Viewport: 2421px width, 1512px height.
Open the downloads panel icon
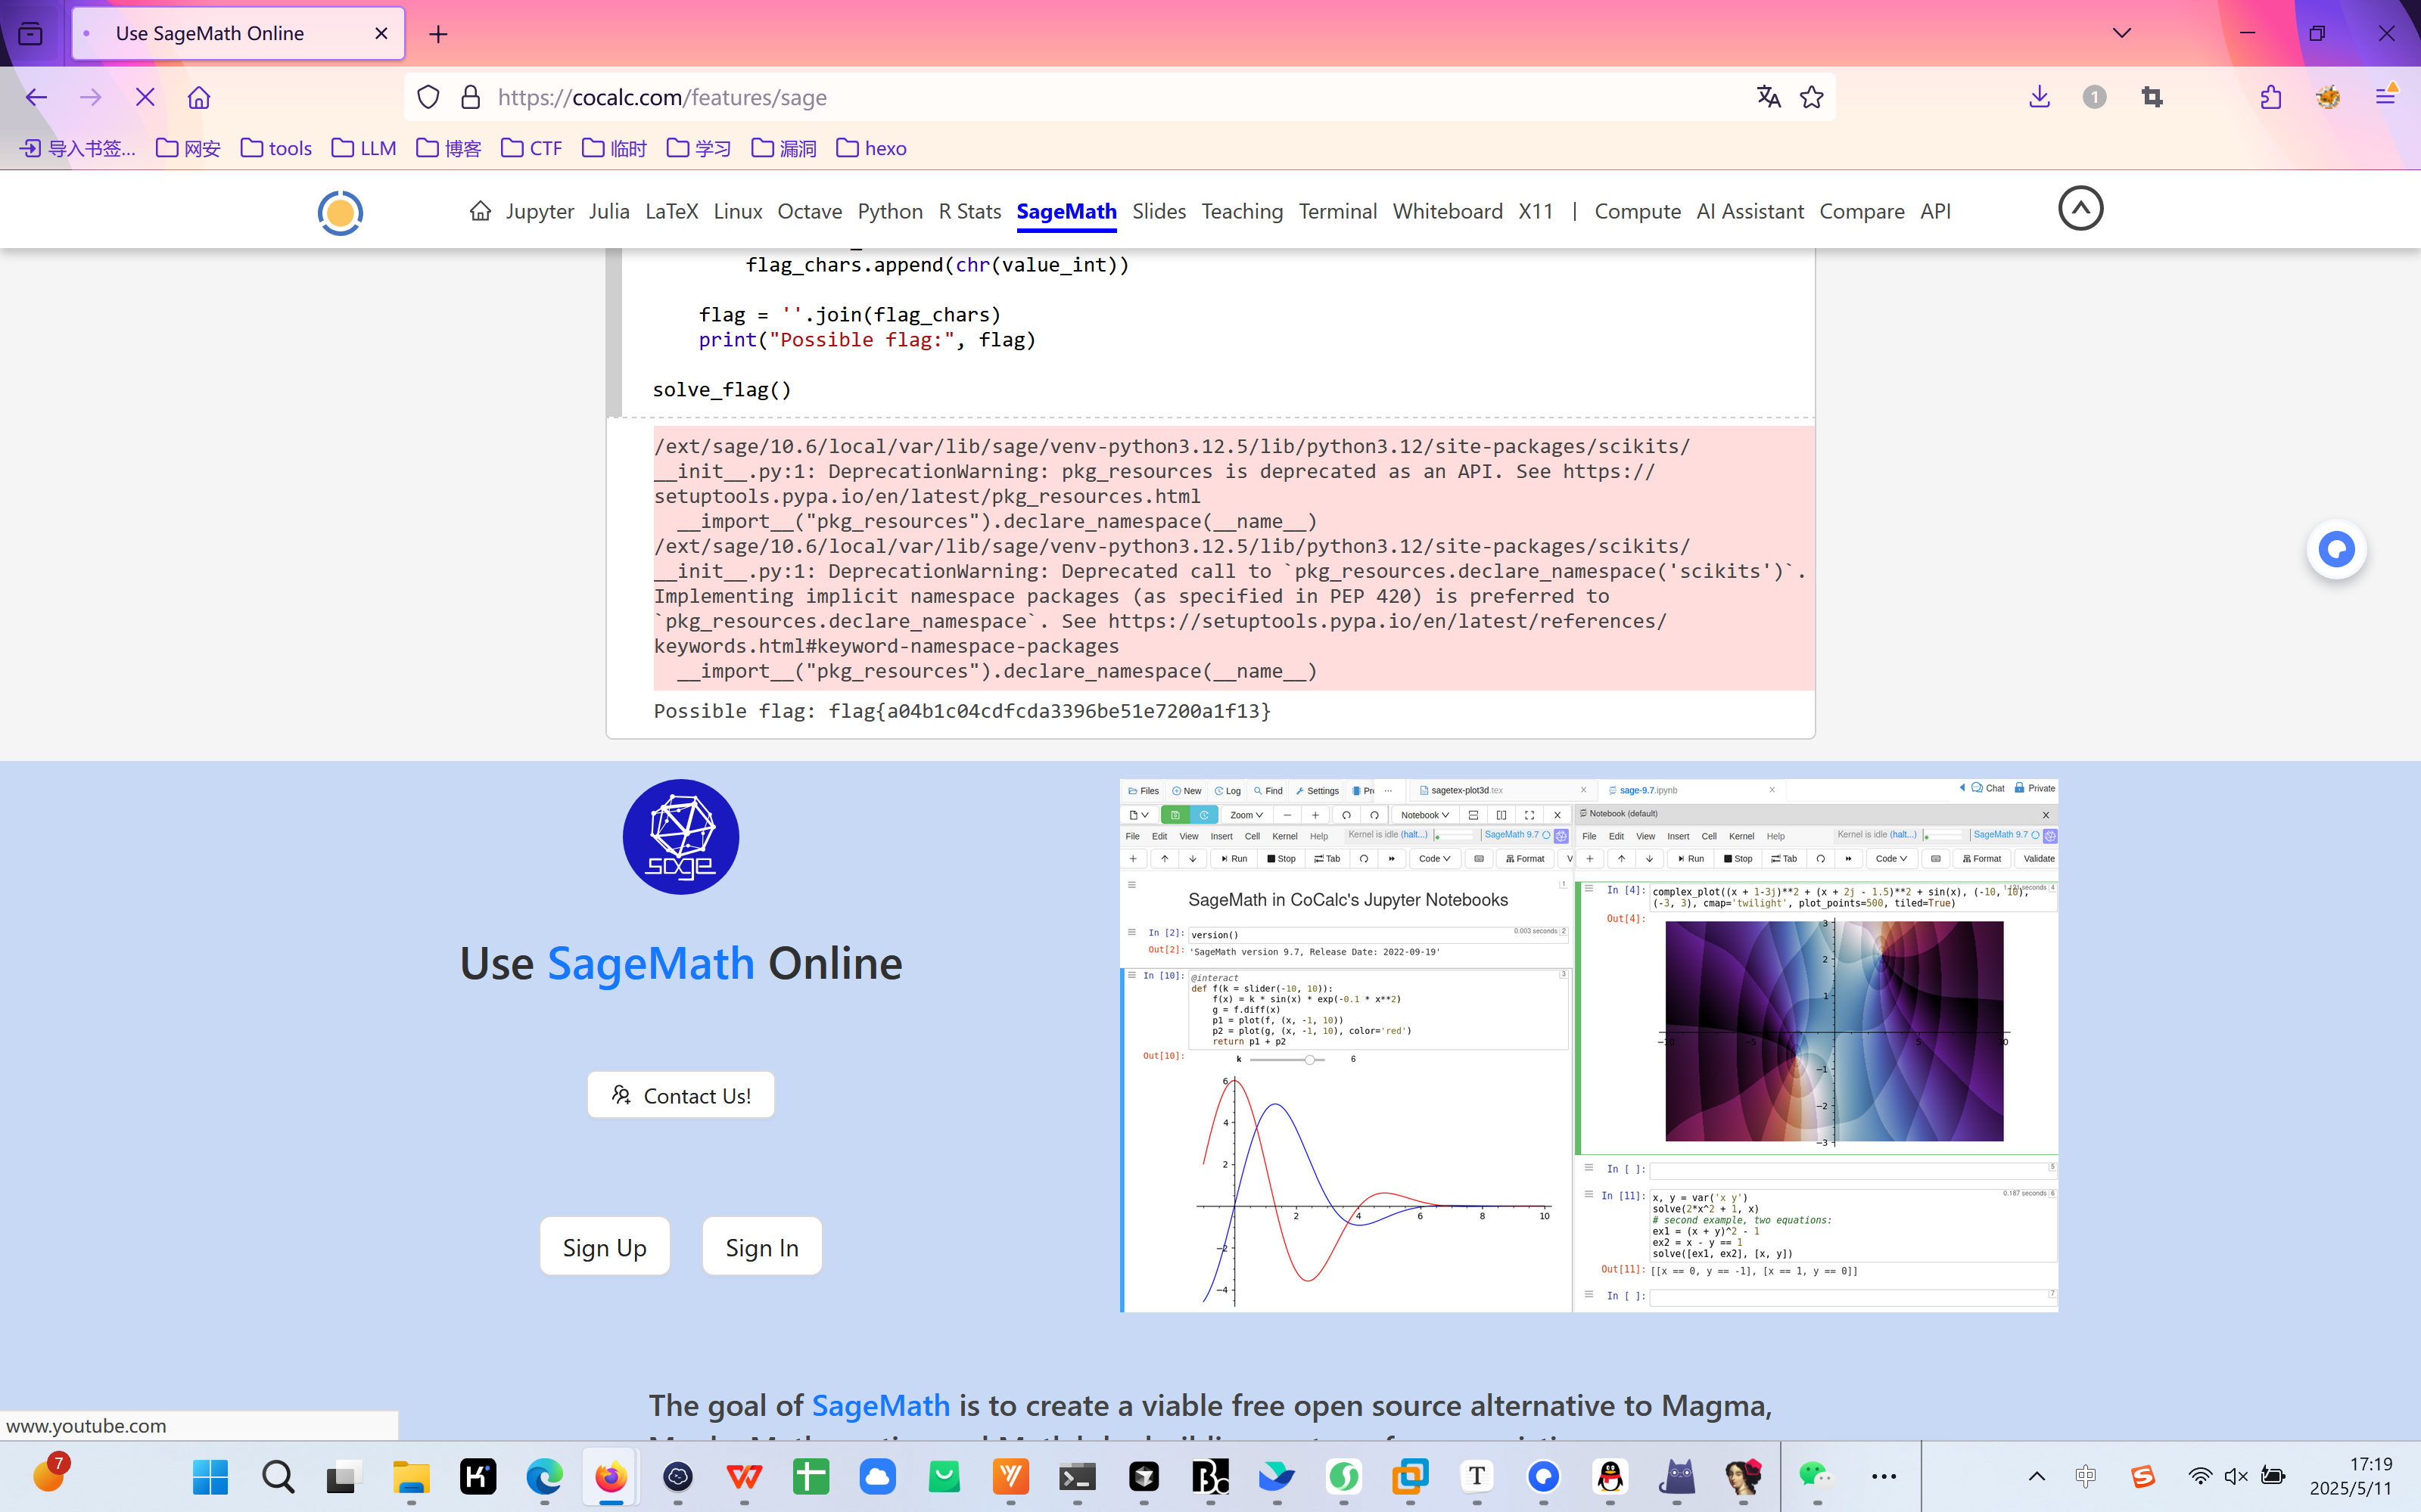(x=2040, y=97)
